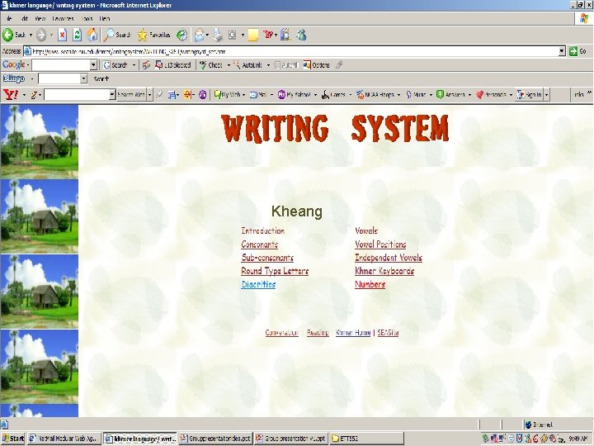The width and height of the screenshot is (594, 446).
Task: Expand the Mail envelope dropdown arrow
Action: (207, 36)
